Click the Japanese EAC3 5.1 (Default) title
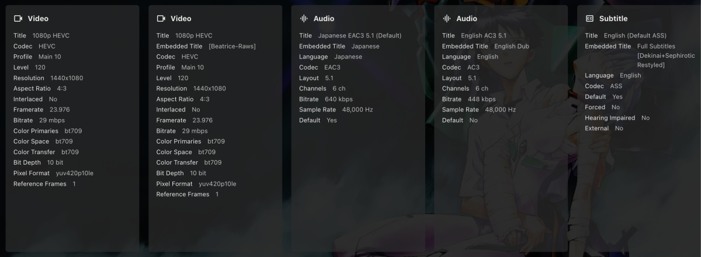Image resolution: width=701 pixels, height=257 pixels. pos(359,36)
